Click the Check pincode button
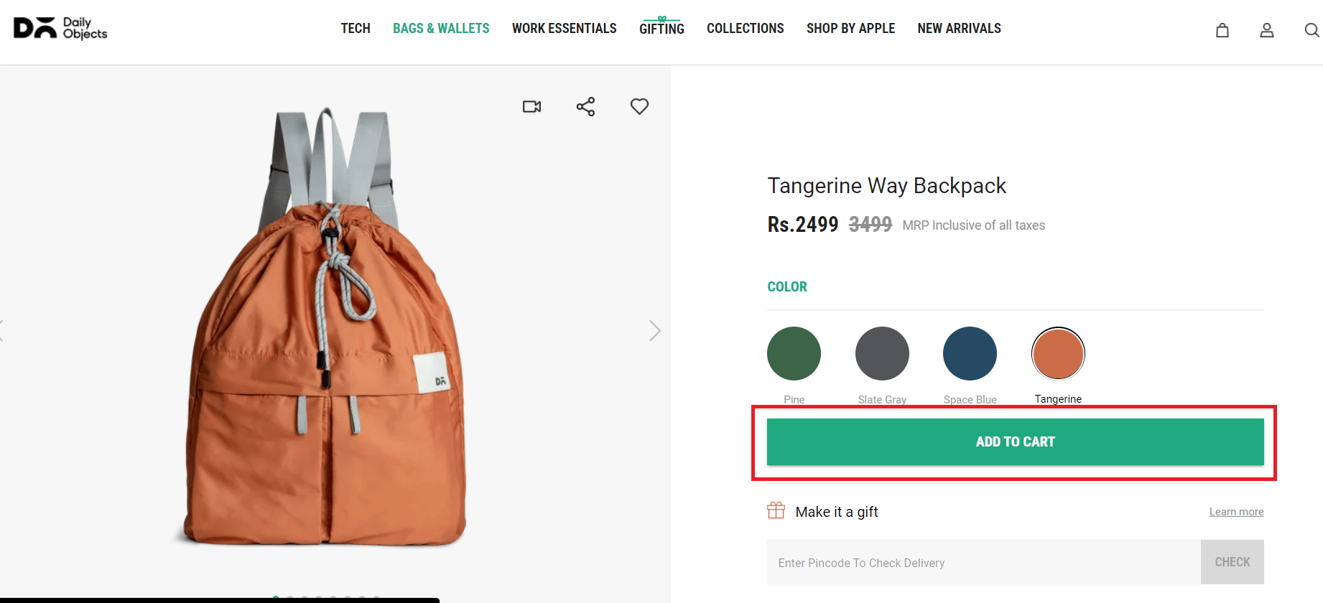 [1232, 562]
